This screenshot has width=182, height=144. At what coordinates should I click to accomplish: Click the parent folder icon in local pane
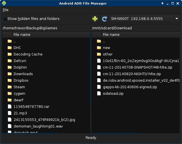pos(10,41)
